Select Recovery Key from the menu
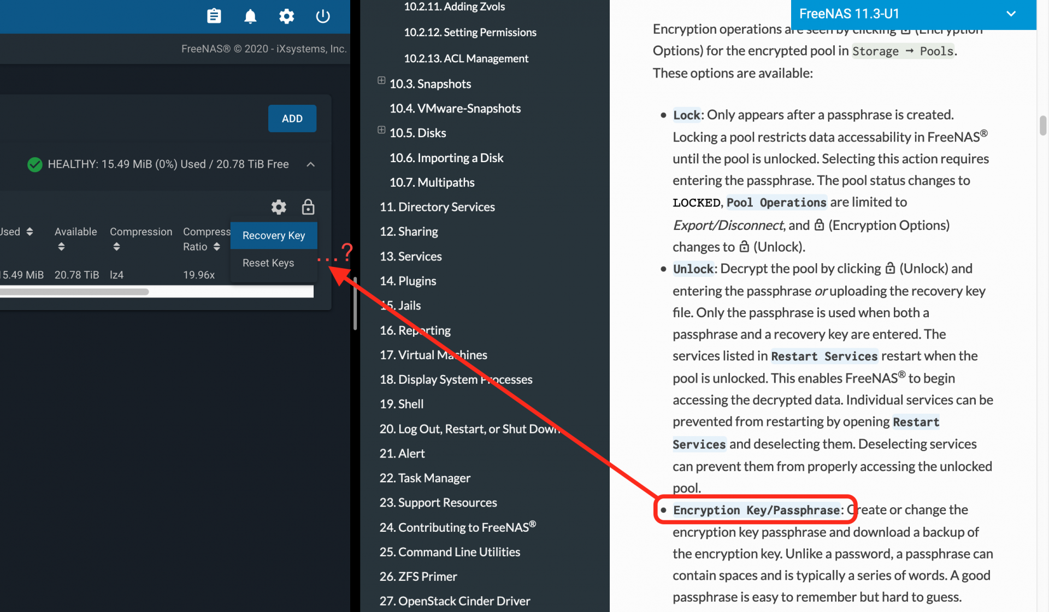The height and width of the screenshot is (612, 1049). [x=274, y=235]
